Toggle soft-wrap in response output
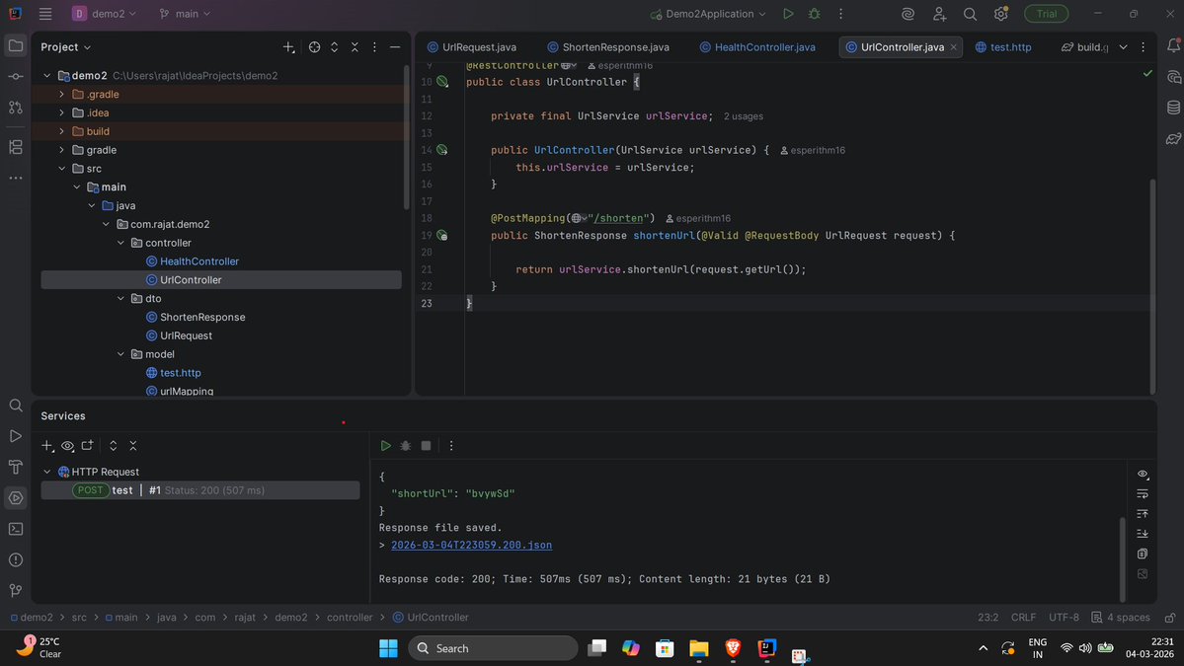 pos(1143,494)
